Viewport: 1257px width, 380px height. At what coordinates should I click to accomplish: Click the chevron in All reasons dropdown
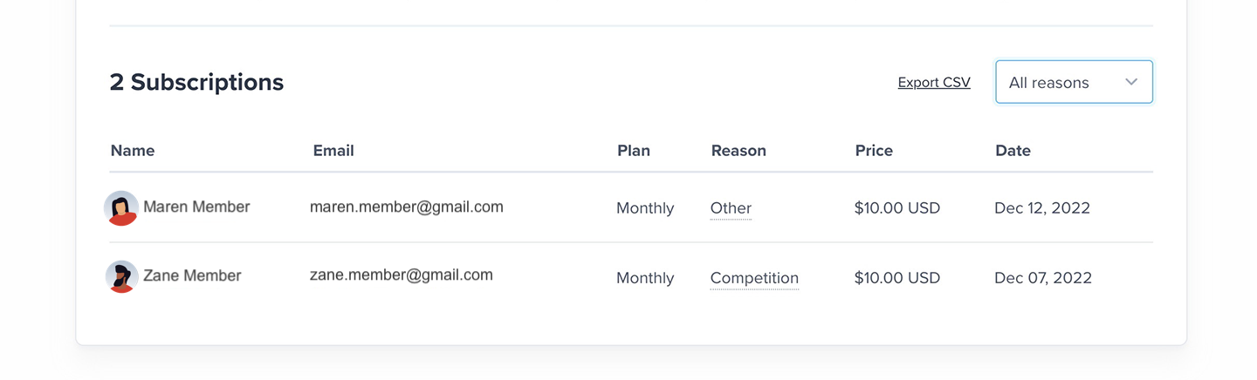1131,82
